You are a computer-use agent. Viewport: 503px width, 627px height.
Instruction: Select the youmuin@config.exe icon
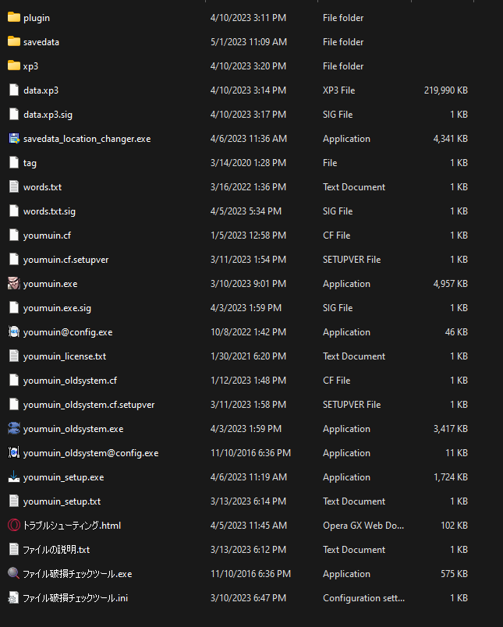pos(14,332)
